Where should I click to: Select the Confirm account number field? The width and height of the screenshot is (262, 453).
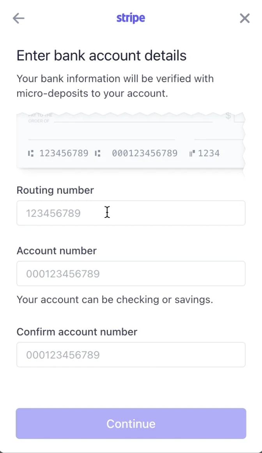(x=131, y=355)
